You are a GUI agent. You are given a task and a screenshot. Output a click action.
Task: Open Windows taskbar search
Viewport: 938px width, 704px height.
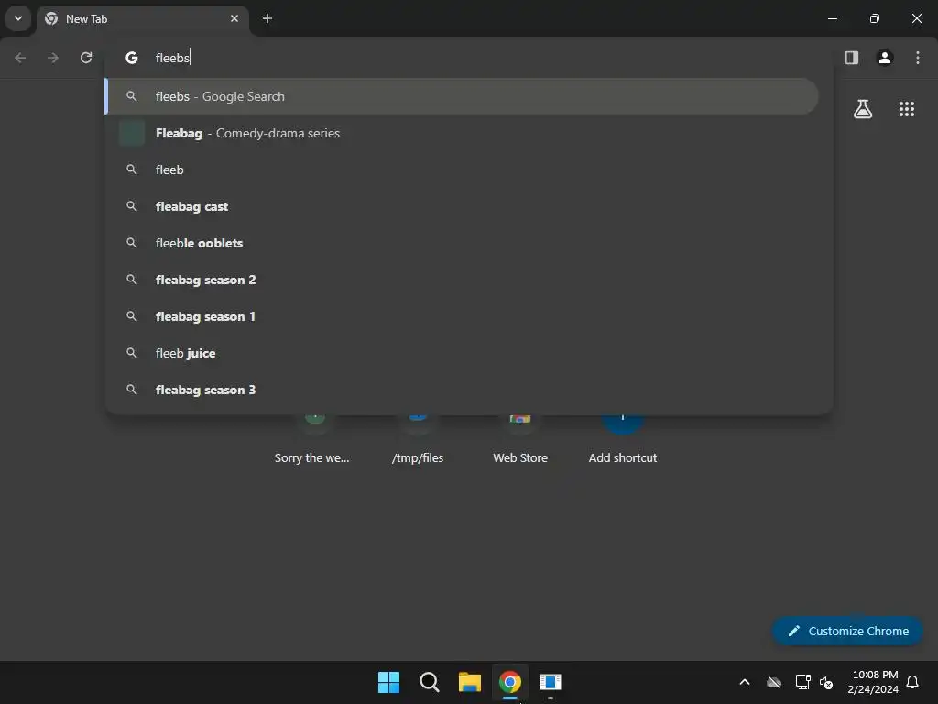pos(430,682)
